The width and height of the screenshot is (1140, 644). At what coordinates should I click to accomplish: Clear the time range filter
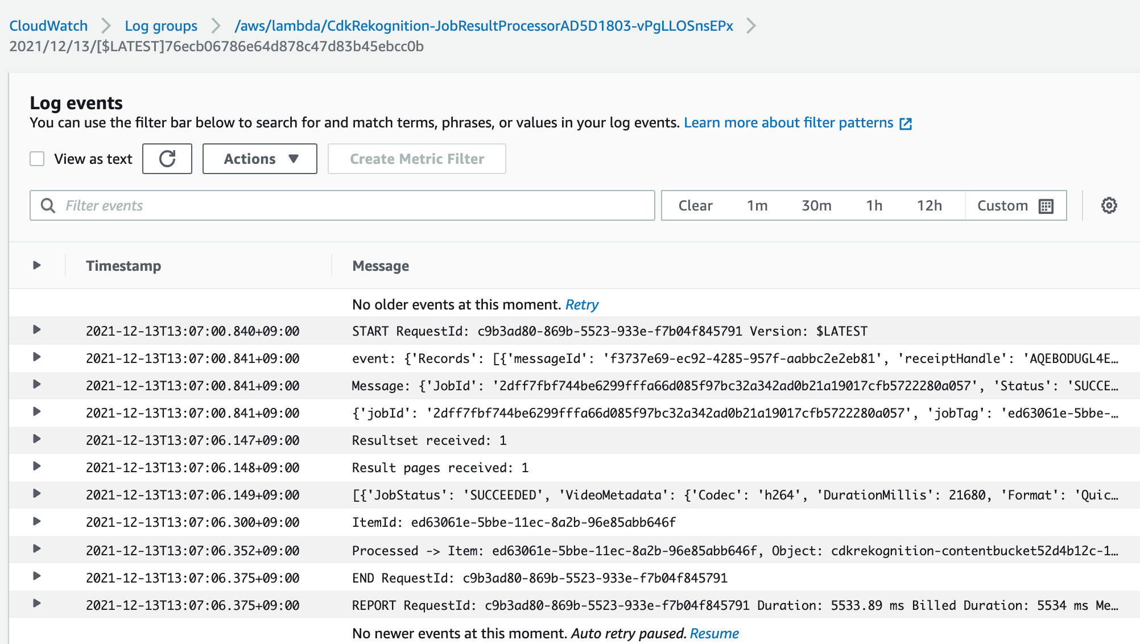695,205
